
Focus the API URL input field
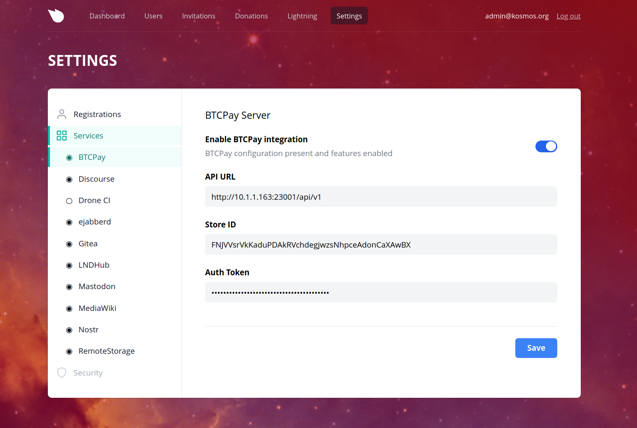[381, 197]
